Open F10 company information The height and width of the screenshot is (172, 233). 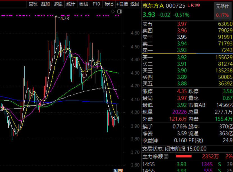point(96,4)
